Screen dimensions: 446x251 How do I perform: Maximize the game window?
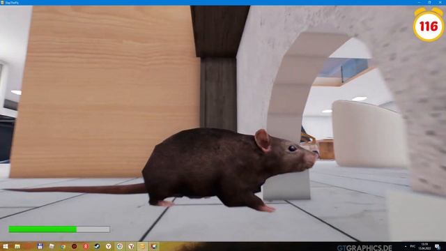tap(429, 3)
